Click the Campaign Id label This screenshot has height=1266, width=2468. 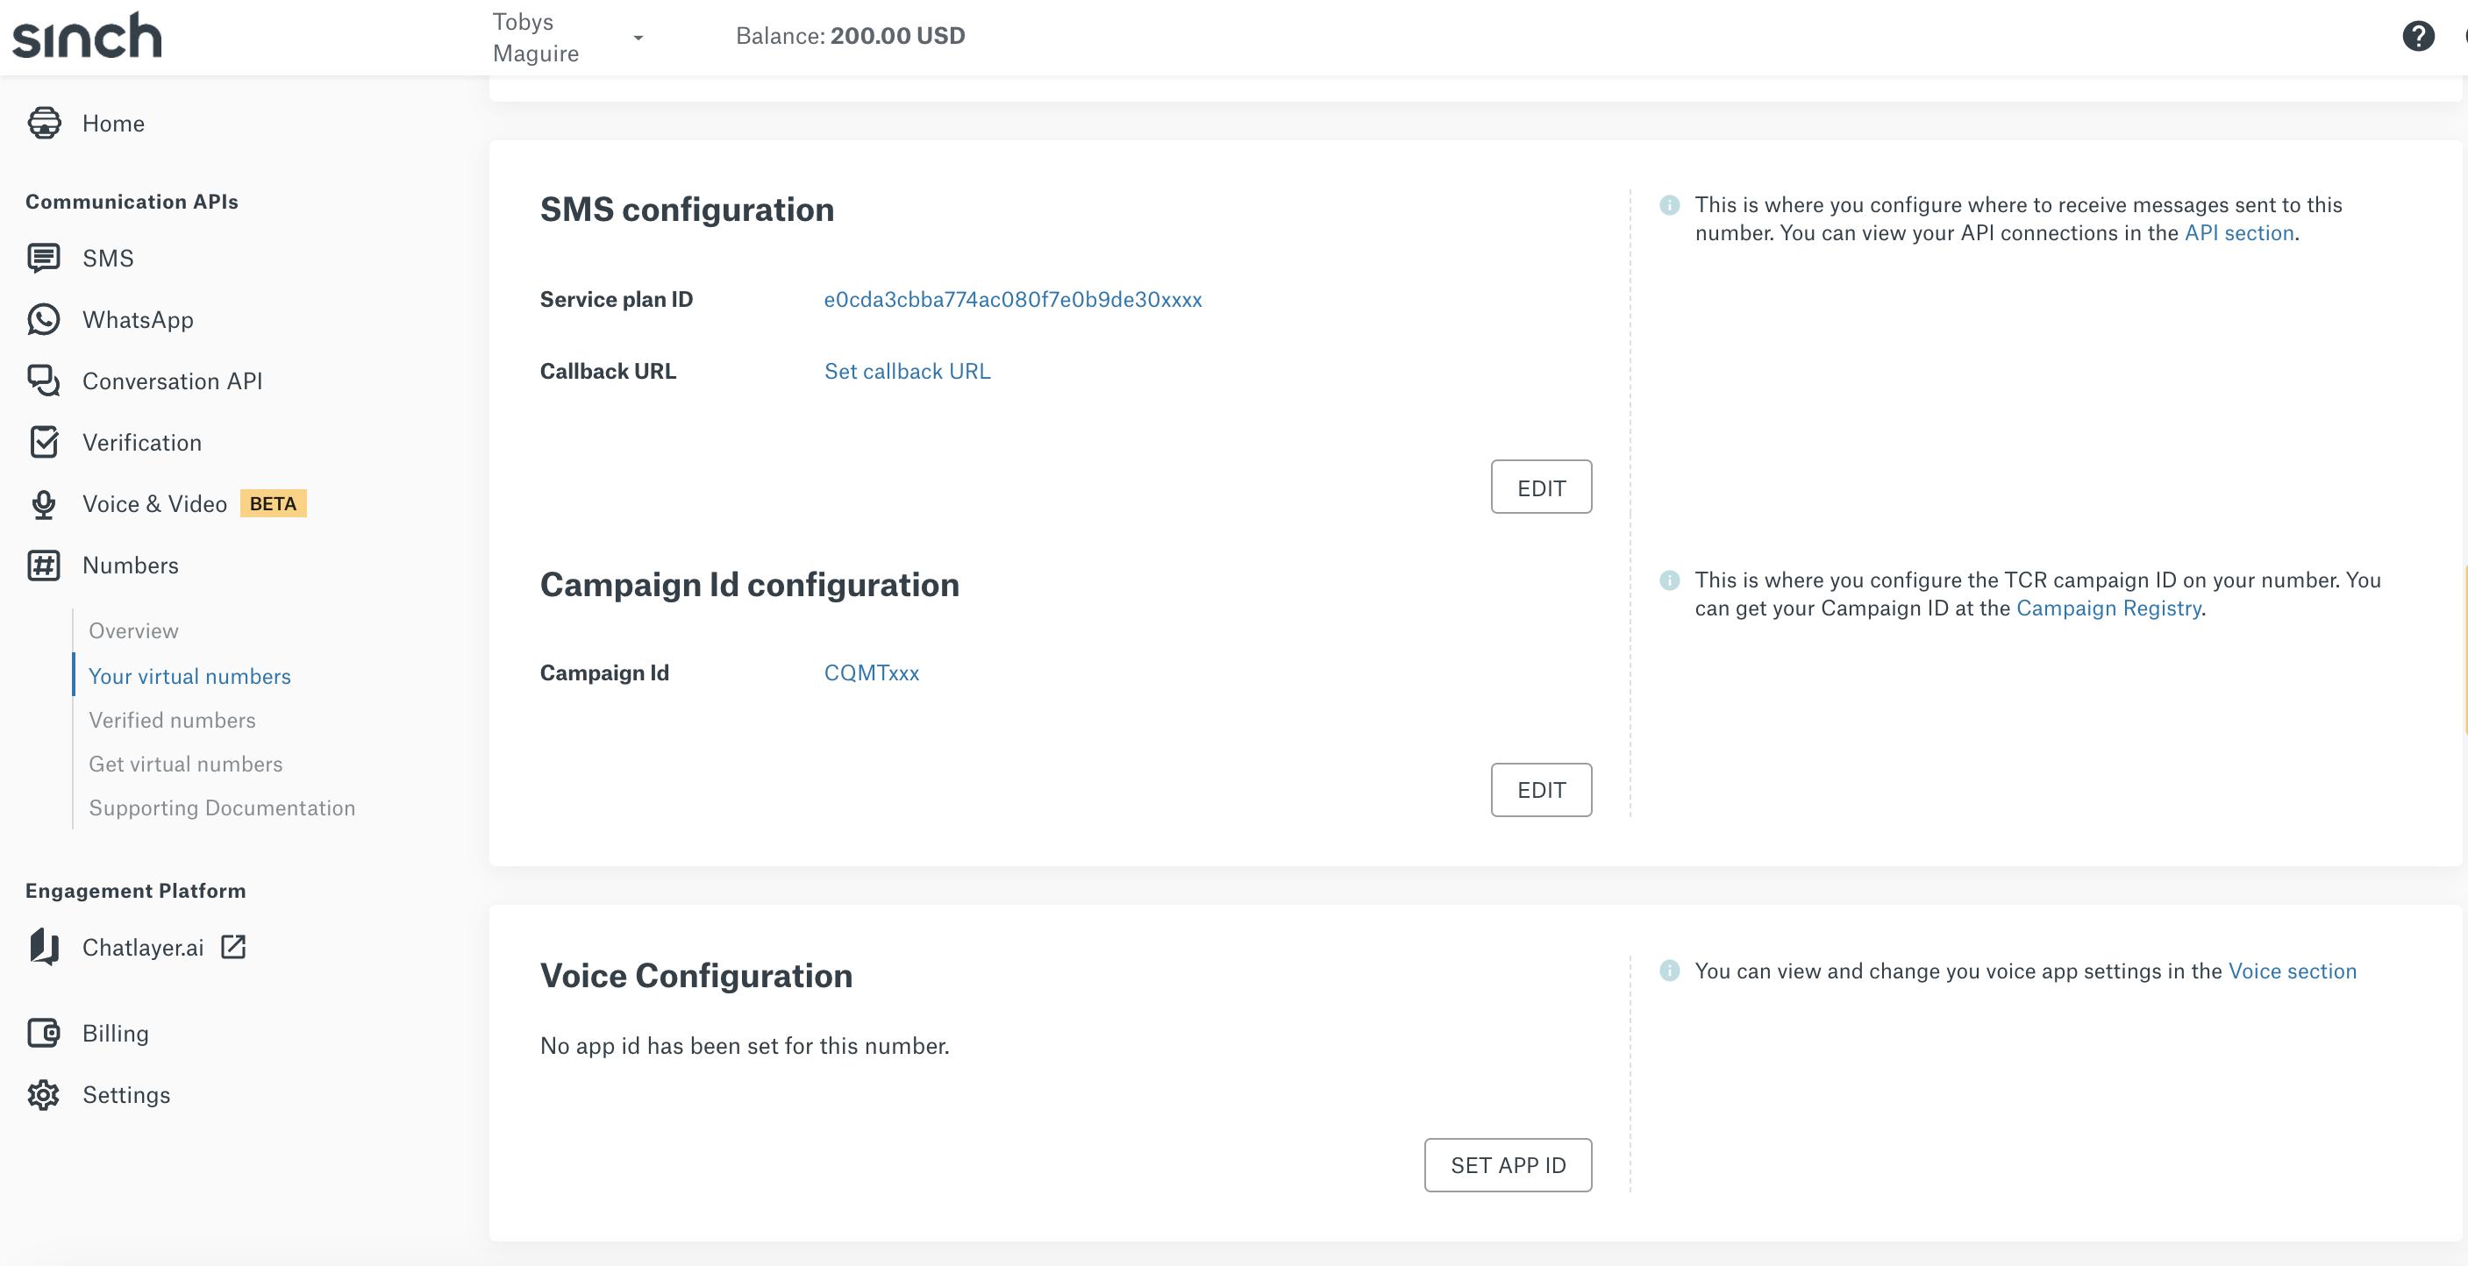604,673
